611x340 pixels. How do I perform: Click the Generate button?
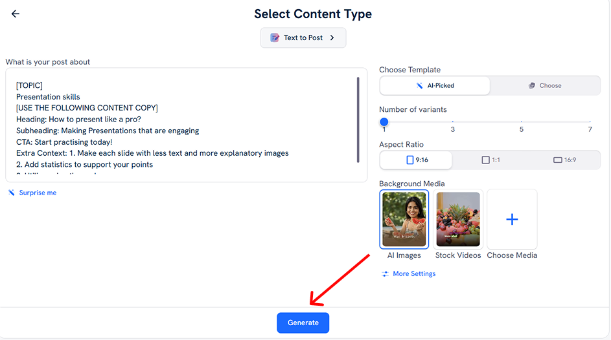303,323
